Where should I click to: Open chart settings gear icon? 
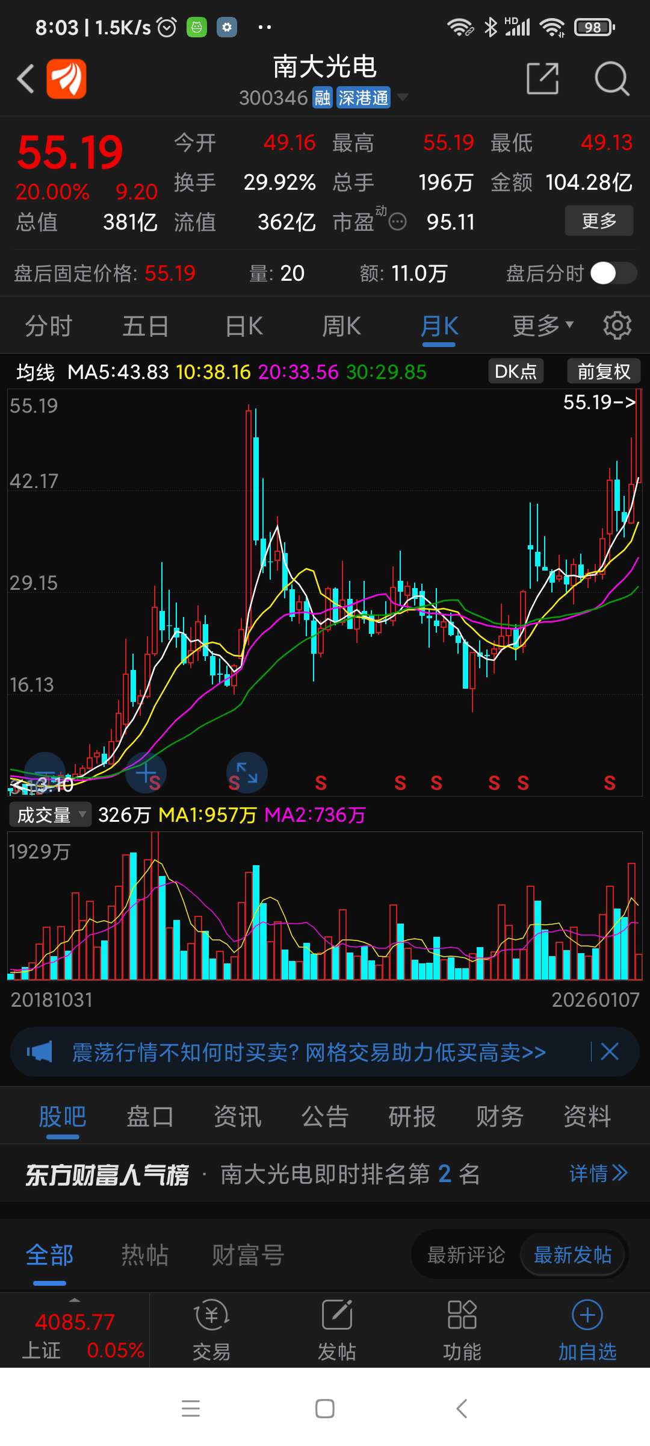(x=617, y=325)
